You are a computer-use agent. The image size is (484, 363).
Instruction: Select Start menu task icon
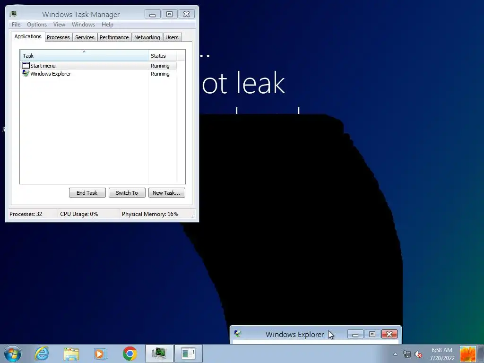click(26, 65)
